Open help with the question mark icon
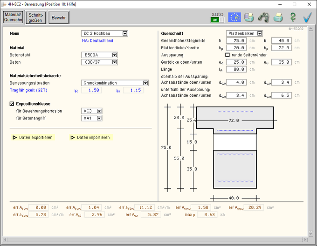The image size is (317, 246). pos(293,17)
